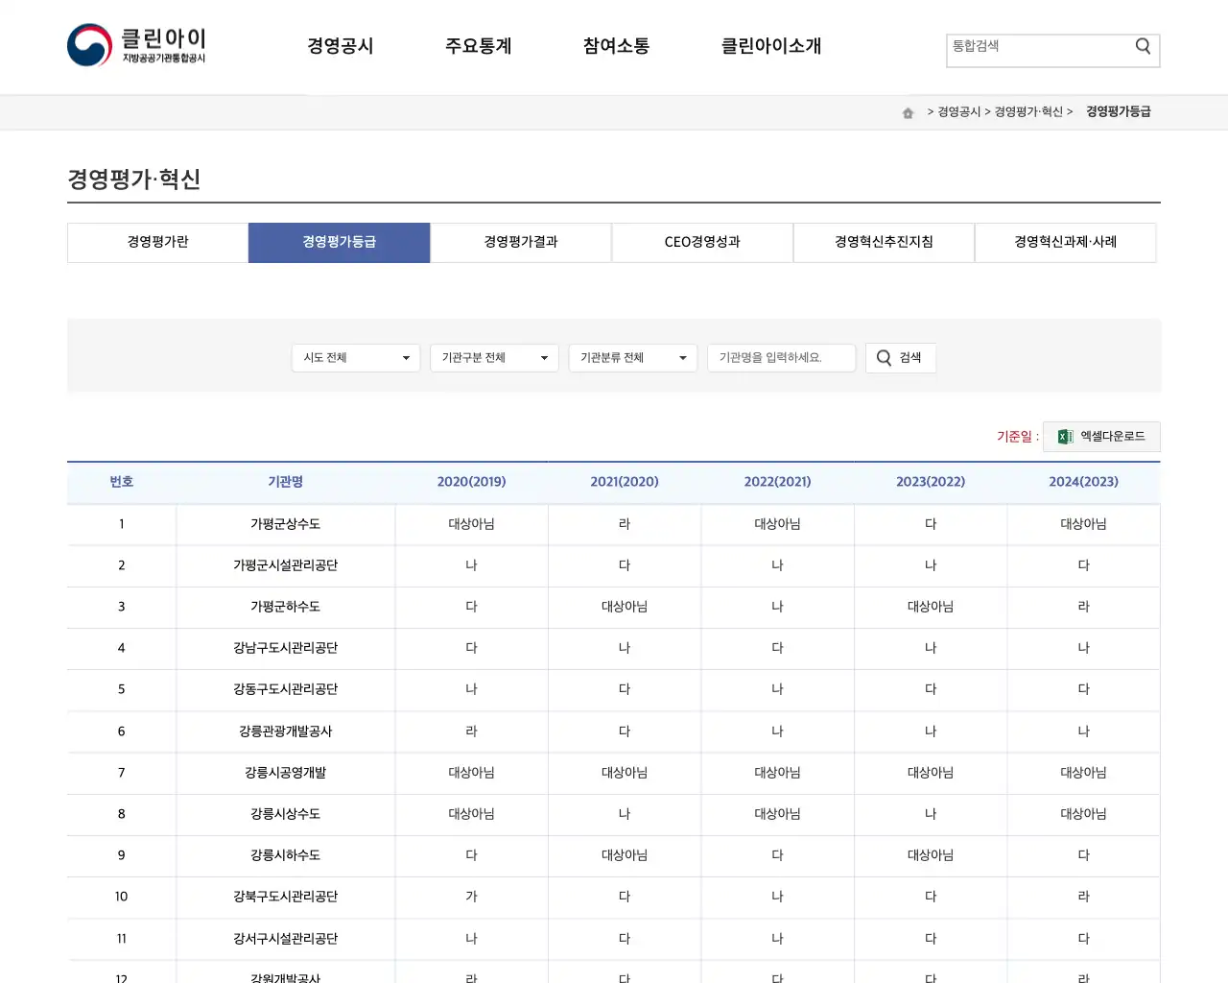Select the 경영혁신추진지침 tab
Image resolution: width=1228 pixels, height=983 pixels.
click(x=883, y=242)
